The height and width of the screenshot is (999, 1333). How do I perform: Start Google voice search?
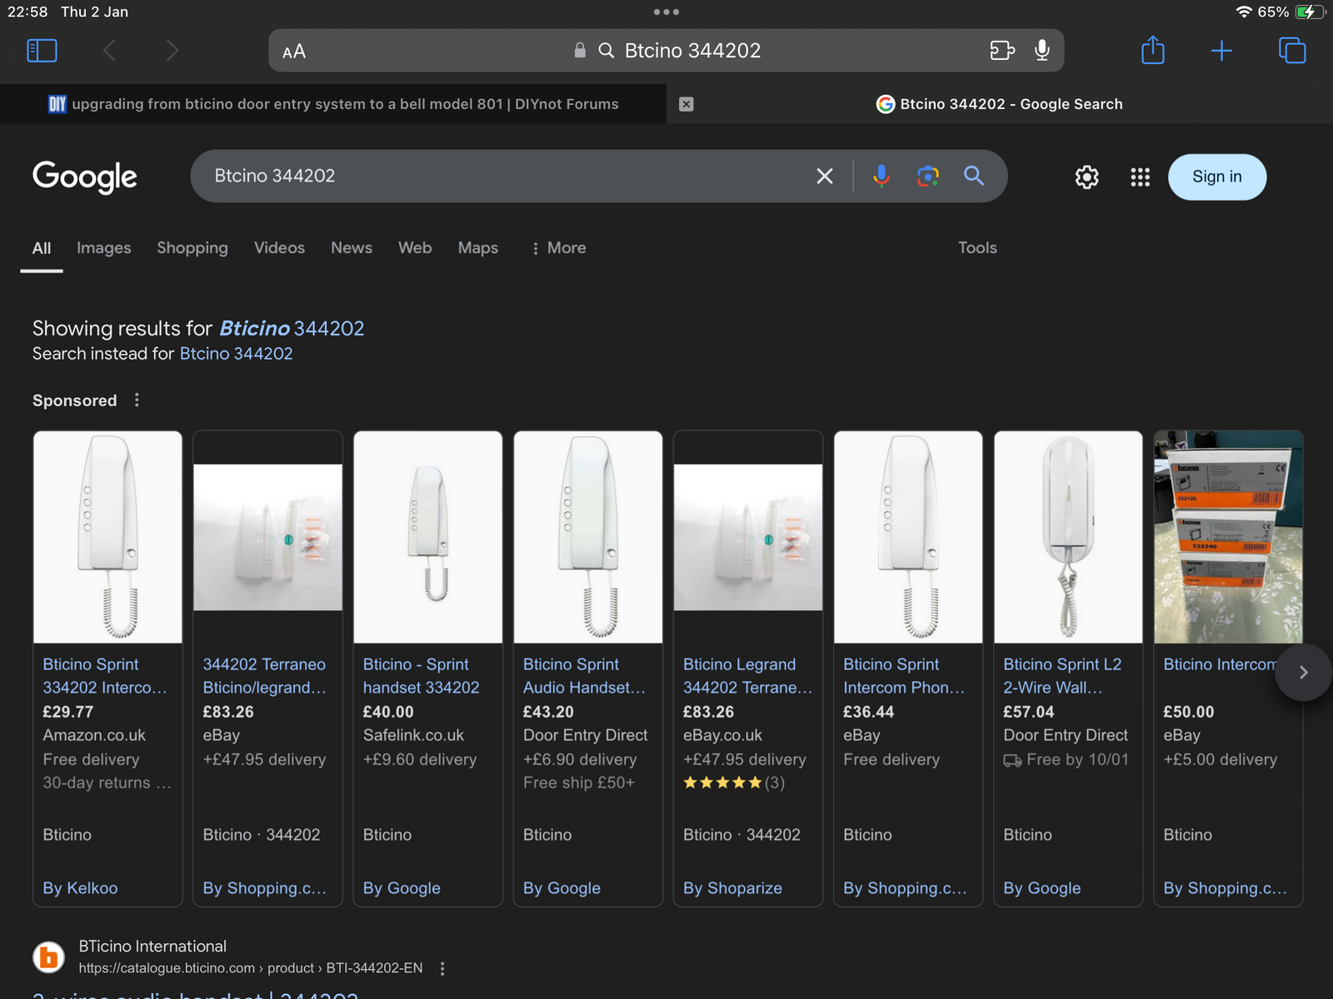click(x=881, y=176)
